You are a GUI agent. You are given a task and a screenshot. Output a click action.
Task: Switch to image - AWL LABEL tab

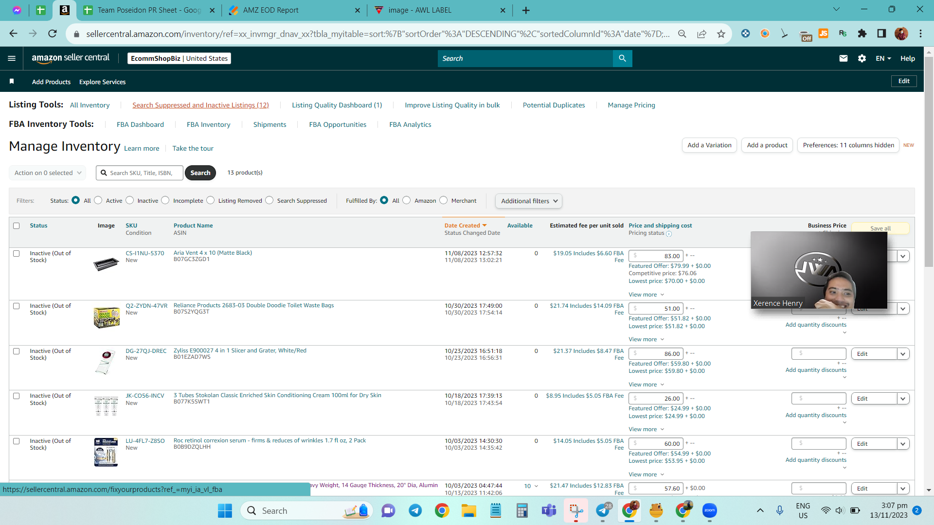coord(440,10)
